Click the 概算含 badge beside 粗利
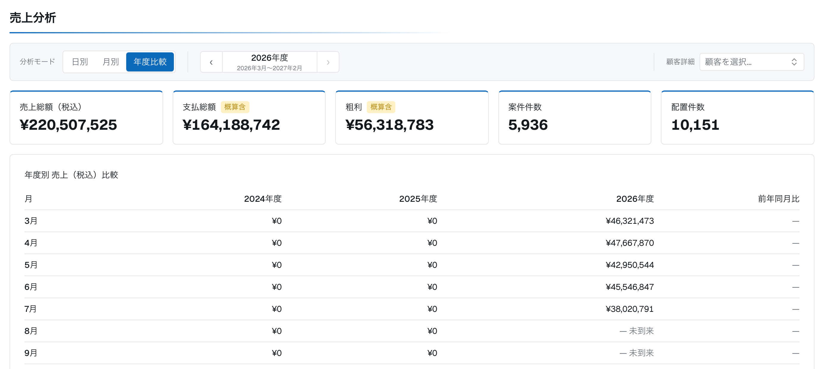This screenshot has width=824, height=369. tap(381, 107)
